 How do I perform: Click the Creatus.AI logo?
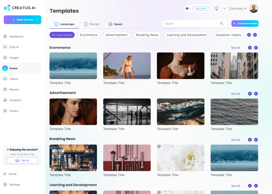click(20, 8)
